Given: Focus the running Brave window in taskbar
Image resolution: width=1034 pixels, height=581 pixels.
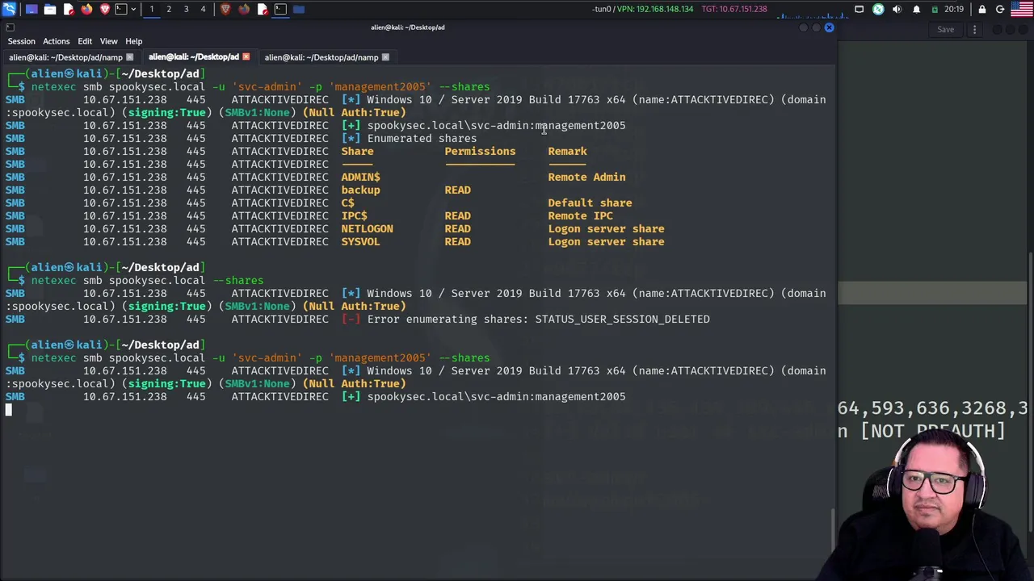Looking at the screenshot, I should coord(225,9).
